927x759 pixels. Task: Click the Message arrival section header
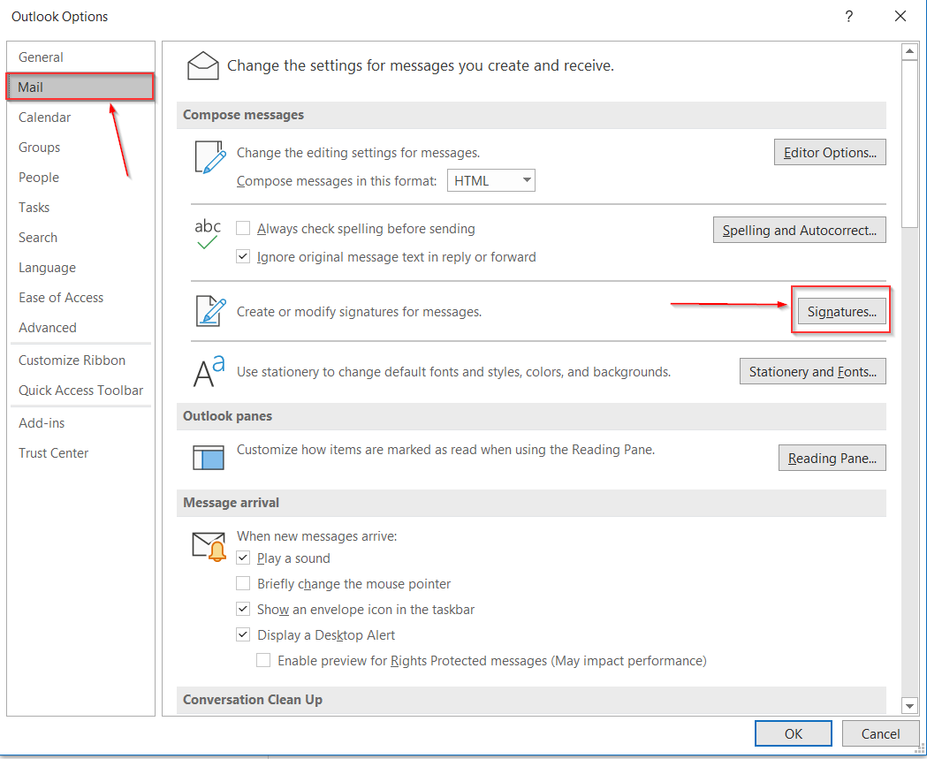[531, 503]
